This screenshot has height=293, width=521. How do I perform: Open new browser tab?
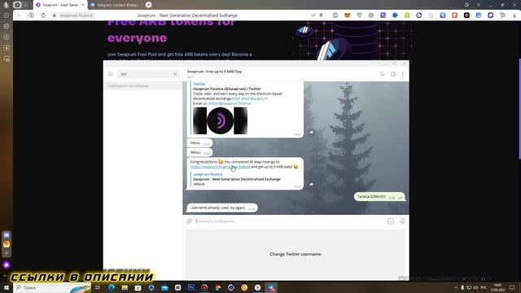tap(148, 5)
